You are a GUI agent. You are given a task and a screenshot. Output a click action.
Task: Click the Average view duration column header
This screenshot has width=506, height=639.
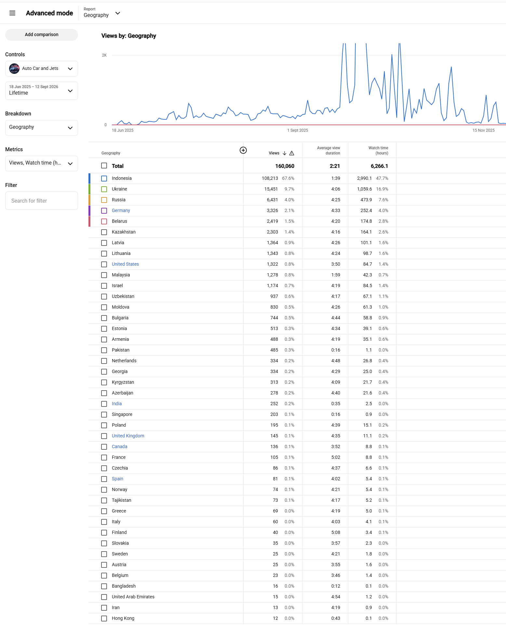[328, 151]
